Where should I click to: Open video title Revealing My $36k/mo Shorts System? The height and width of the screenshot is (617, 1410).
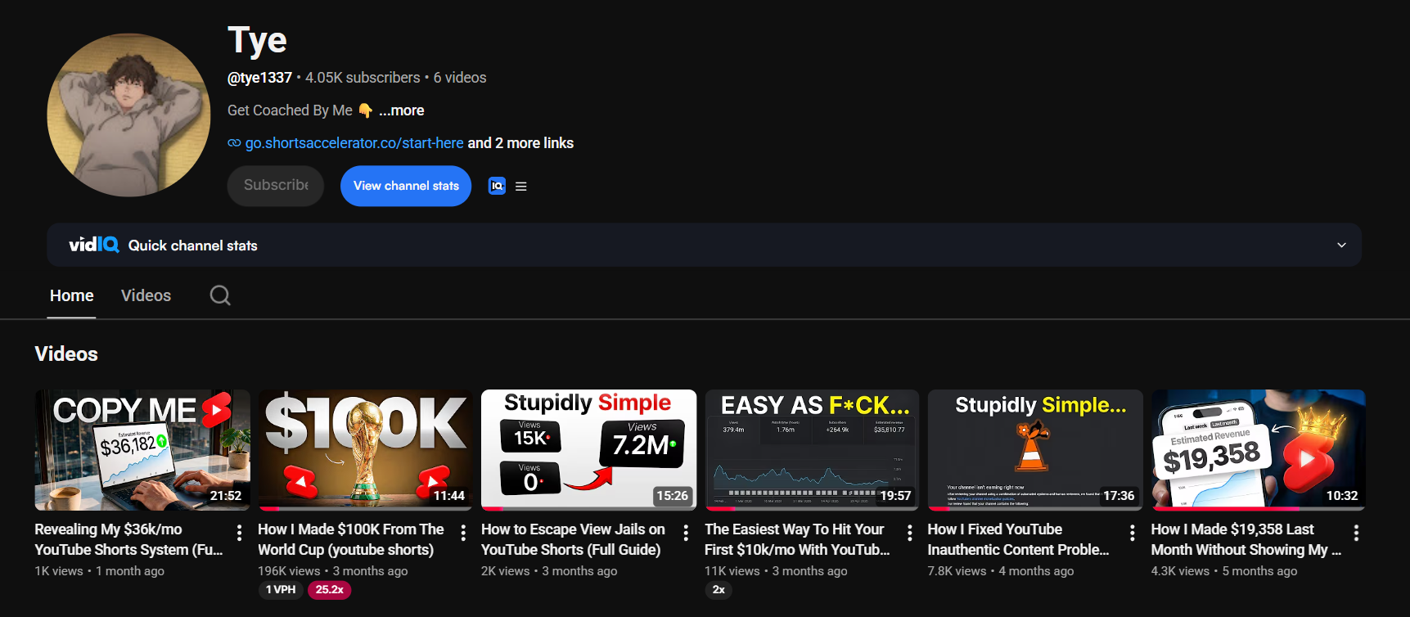point(128,539)
